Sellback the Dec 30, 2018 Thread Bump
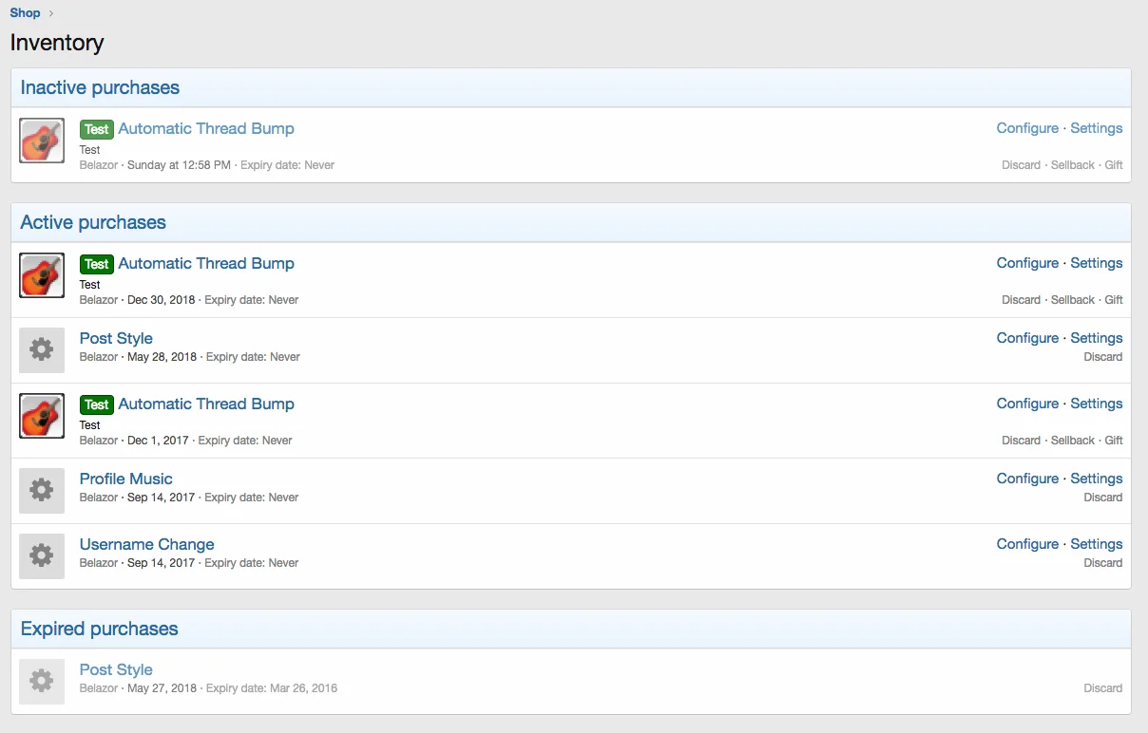Viewport: 1148px width, 733px height. coord(1072,300)
